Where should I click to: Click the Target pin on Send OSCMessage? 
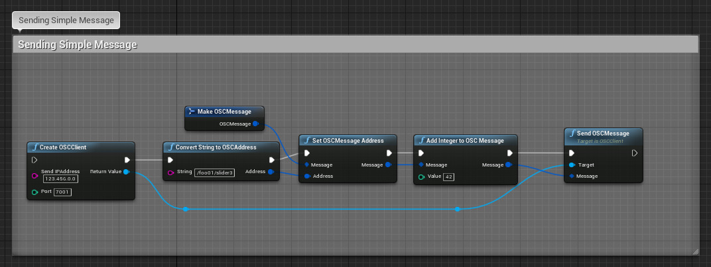[x=572, y=165]
